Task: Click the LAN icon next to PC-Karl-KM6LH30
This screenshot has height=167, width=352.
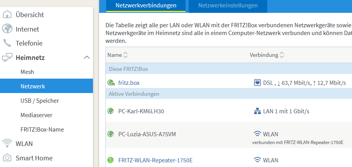Action: click(257, 111)
